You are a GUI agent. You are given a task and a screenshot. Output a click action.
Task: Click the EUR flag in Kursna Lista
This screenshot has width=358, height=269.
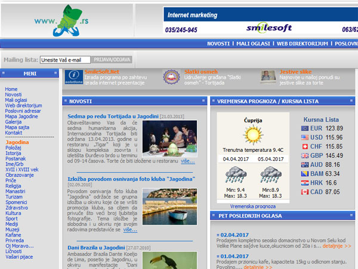pyautogui.click(x=305, y=129)
